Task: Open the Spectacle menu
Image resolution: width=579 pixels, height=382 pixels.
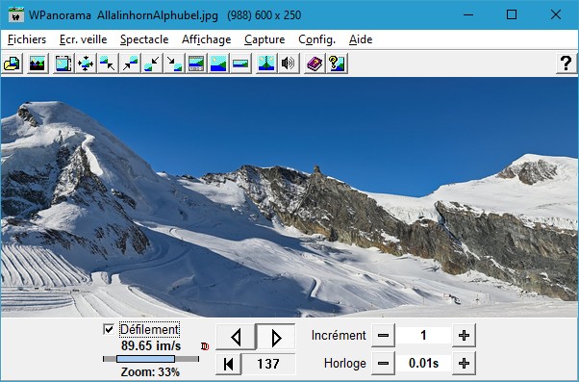Action: click(144, 39)
